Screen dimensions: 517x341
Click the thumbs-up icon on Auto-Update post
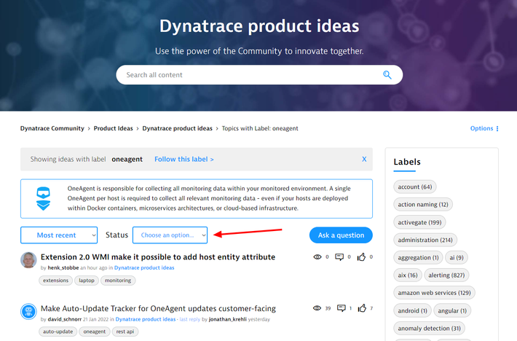tap(362, 309)
